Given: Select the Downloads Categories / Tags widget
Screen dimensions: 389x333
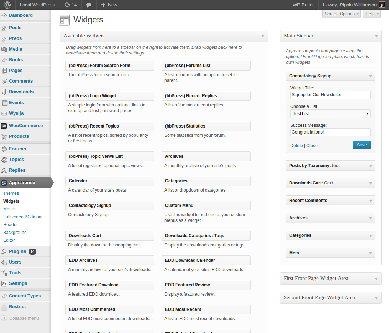Looking at the screenshot, I should click(206, 236).
